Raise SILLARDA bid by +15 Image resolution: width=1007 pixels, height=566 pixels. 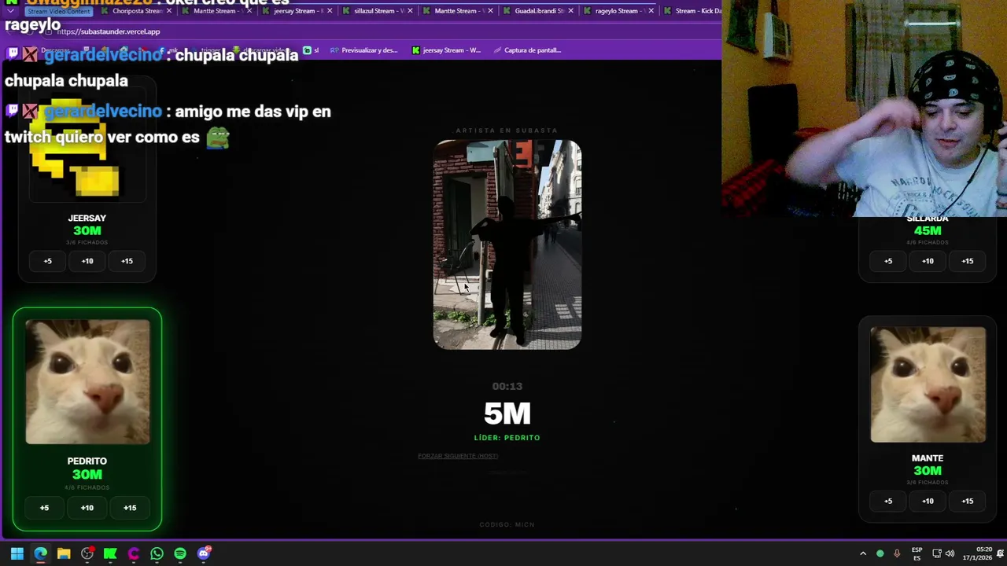click(967, 261)
